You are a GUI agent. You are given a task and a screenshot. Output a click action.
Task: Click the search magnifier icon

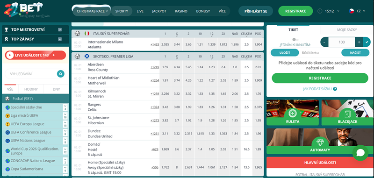click(x=61, y=74)
